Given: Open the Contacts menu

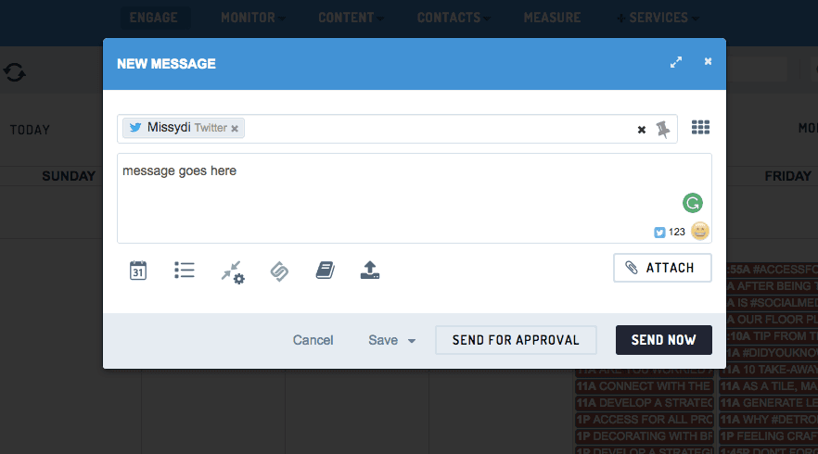Looking at the screenshot, I should point(454,18).
